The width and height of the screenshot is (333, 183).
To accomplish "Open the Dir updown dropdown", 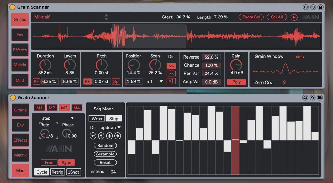I will (x=111, y=127).
